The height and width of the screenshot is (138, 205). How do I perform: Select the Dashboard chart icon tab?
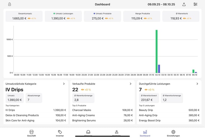145,133
